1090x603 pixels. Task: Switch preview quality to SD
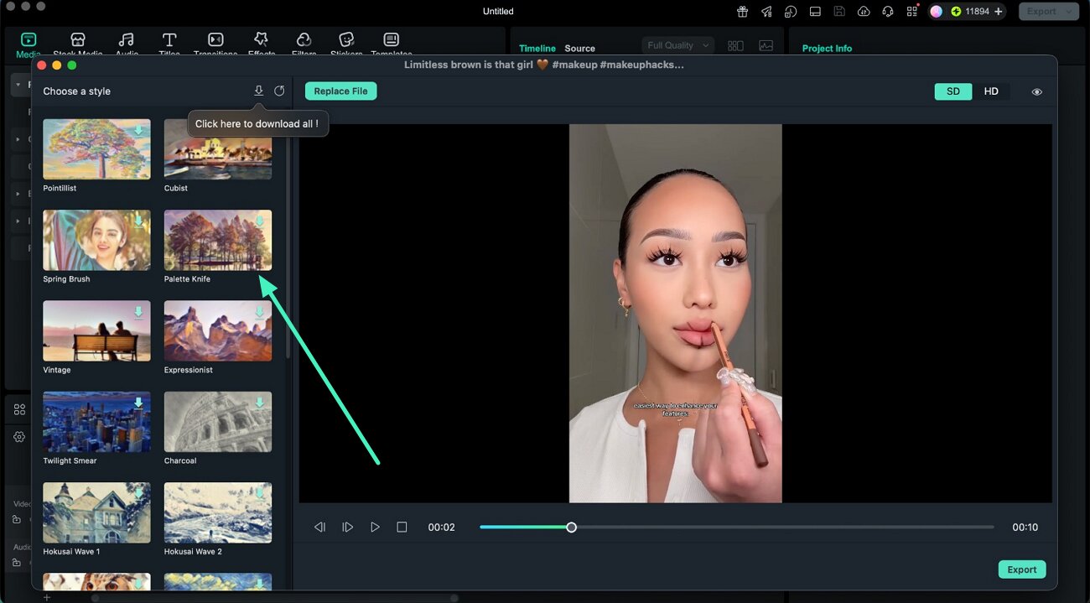(953, 91)
